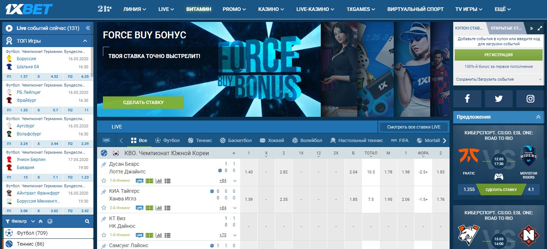
Task: Collapse the ТОП Игры section
Action: pyautogui.click(x=85, y=41)
